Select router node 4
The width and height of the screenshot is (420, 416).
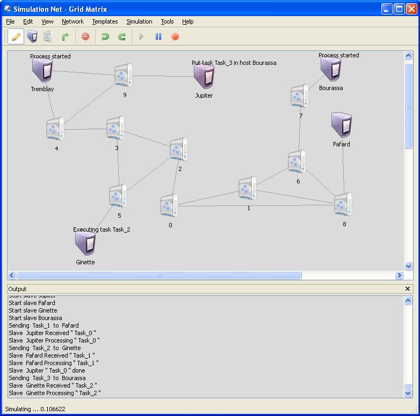tap(55, 129)
